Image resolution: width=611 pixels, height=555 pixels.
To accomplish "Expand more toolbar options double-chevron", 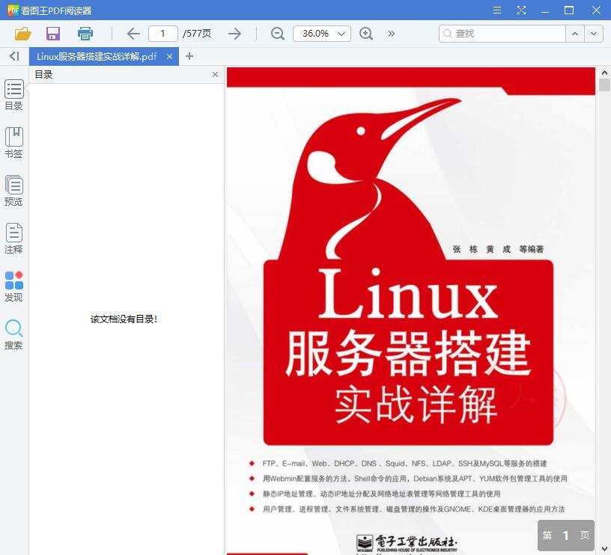I will coord(391,34).
